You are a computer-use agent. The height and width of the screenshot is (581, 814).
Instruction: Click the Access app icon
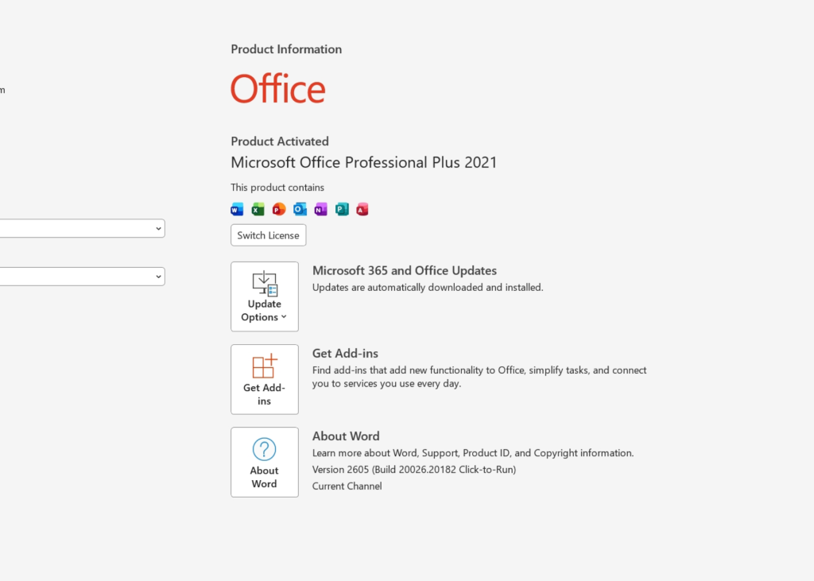click(362, 209)
